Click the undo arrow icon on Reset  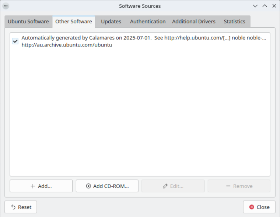pos(14,207)
